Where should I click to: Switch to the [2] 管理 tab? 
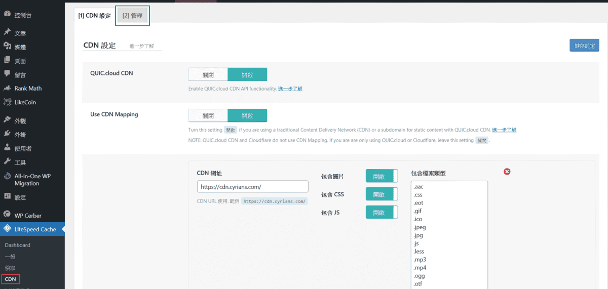(133, 16)
